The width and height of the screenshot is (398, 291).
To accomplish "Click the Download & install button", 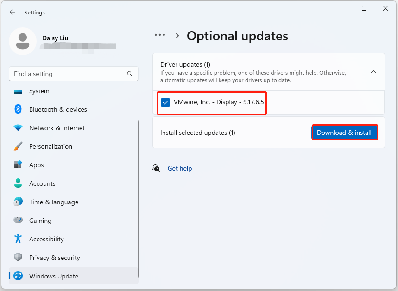I will 344,133.
